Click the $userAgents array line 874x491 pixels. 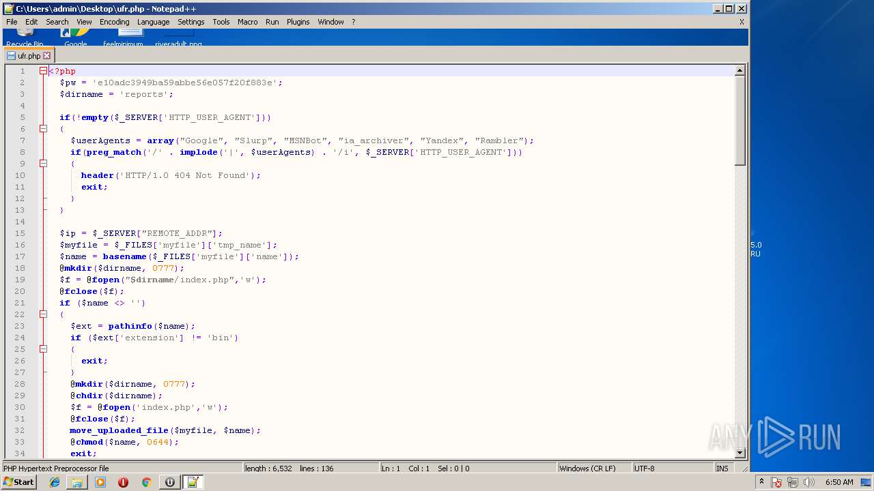click(x=302, y=140)
